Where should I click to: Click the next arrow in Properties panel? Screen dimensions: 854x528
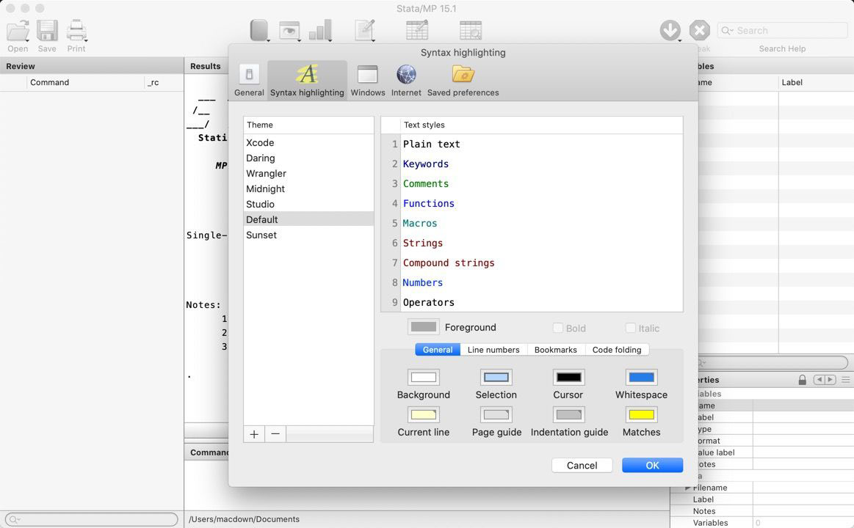coord(830,380)
